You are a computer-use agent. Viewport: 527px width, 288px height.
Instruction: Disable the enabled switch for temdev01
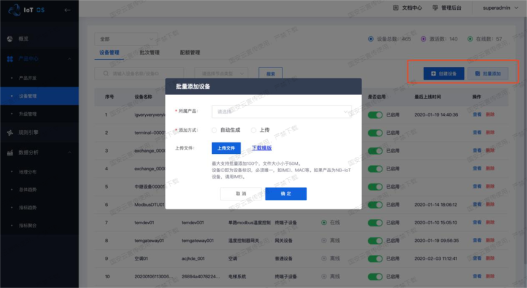375,223
